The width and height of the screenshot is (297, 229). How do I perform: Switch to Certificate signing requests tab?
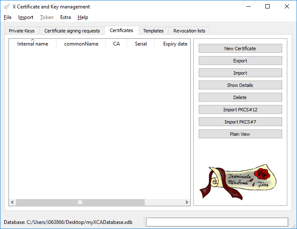point(72,31)
